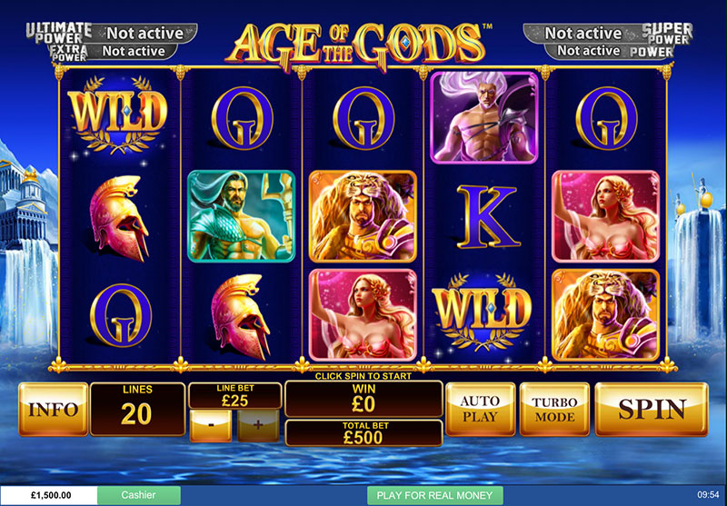This screenshot has height=506, width=727.
Task: Click Play For Real Money
Action: [435, 495]
